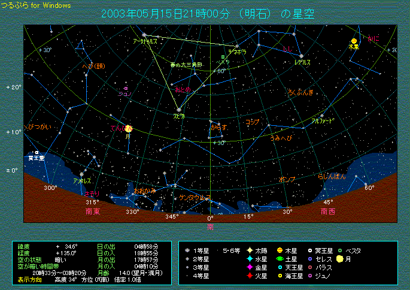Click the つるぷら for Windows application title

[x=36, y=5]
